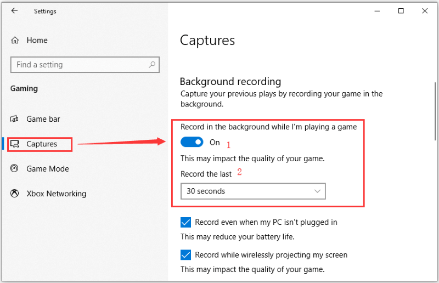Open the Game Mode settings page
439x283 pixels.
point(48,169)
